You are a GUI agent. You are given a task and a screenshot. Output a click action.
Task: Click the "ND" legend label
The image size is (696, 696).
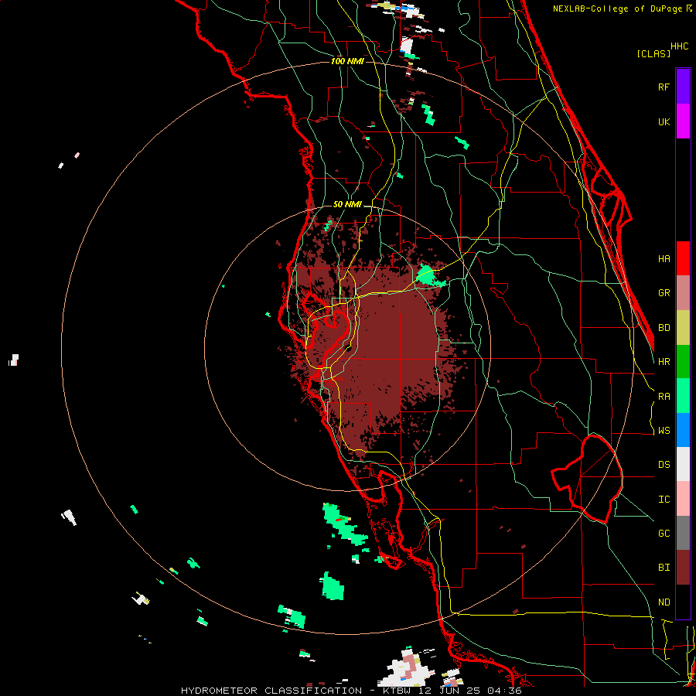tap(664, 602)
